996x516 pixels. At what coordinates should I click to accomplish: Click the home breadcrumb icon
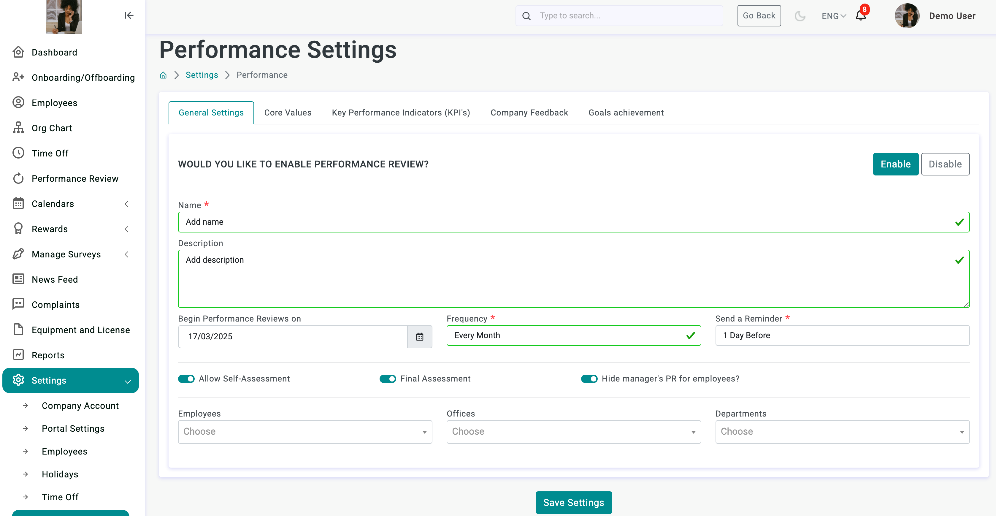(x=163, y=75)
